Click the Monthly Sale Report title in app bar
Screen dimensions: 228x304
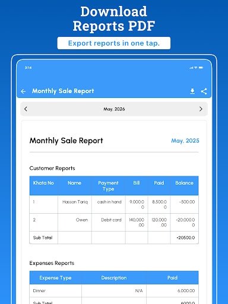click(x=63, y=91)
